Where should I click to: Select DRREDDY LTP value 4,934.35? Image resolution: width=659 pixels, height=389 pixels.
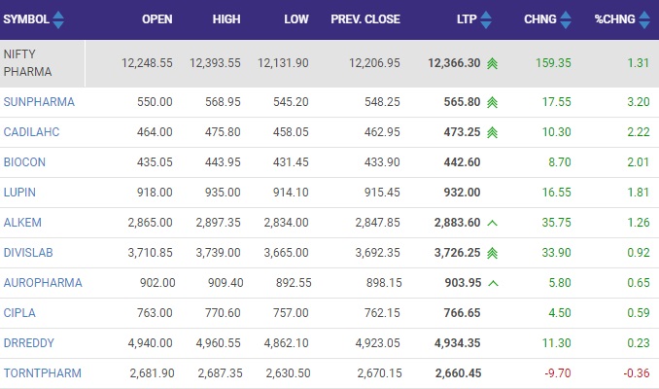pyautogui.click(x=457, y=343)
